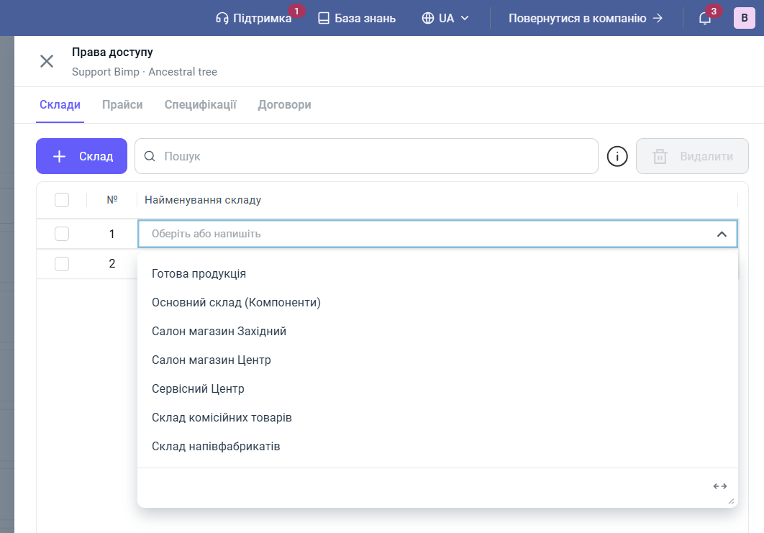Select Сервісний Центр option
Screen dimensions: 764x533
click(x=437, y=389)
